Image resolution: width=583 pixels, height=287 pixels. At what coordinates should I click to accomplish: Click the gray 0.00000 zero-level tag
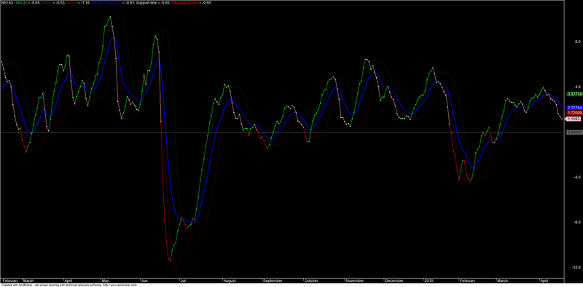pyautogui.click(x=574, y=132)
